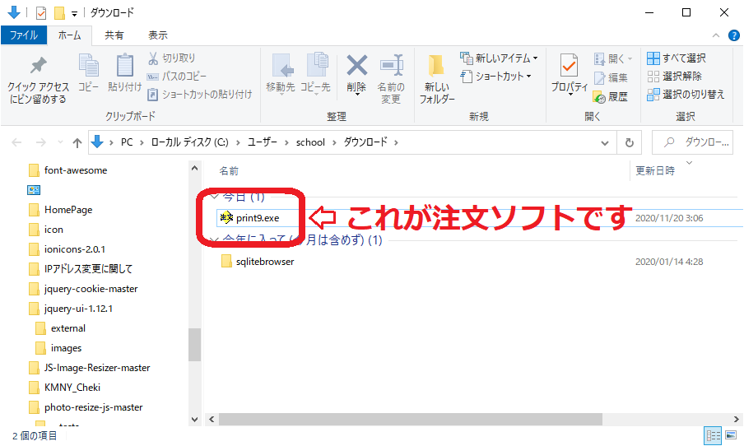Collapse the Today file group

coord(213,197)
